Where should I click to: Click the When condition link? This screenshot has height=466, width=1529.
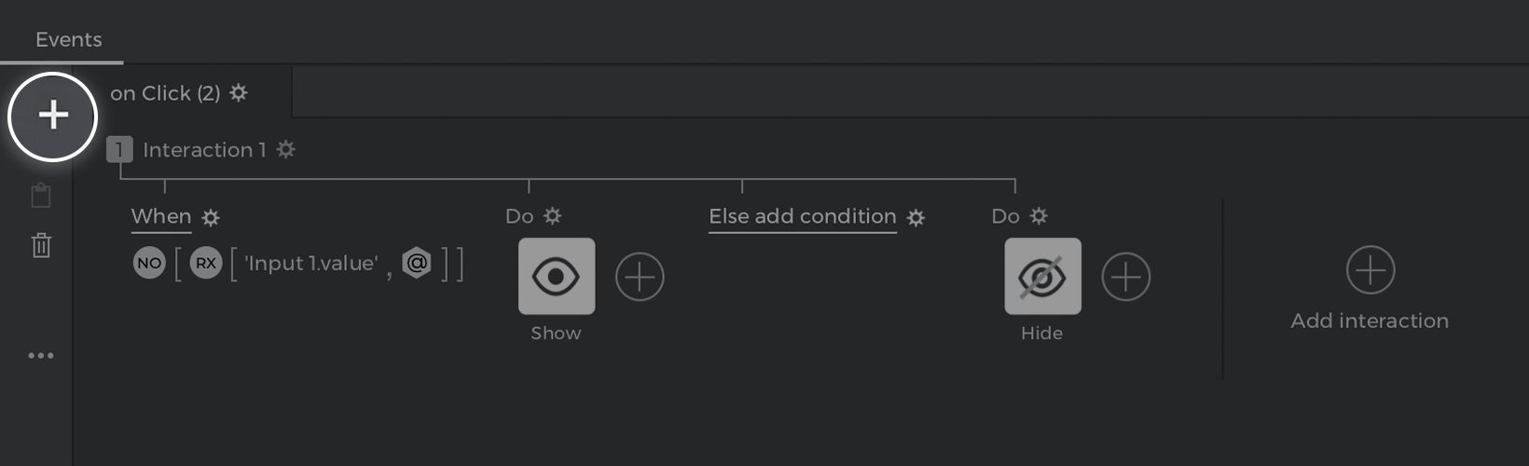pos(161,216)
